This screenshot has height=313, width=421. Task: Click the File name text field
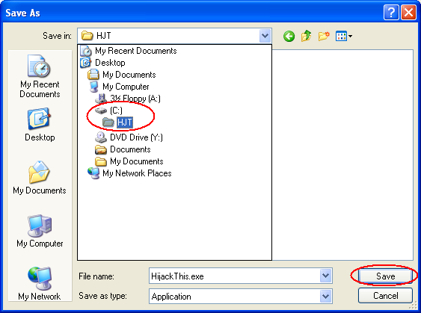pos(234,276)
